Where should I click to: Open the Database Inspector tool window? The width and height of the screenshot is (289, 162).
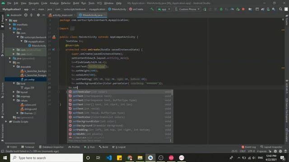[51, 147]
